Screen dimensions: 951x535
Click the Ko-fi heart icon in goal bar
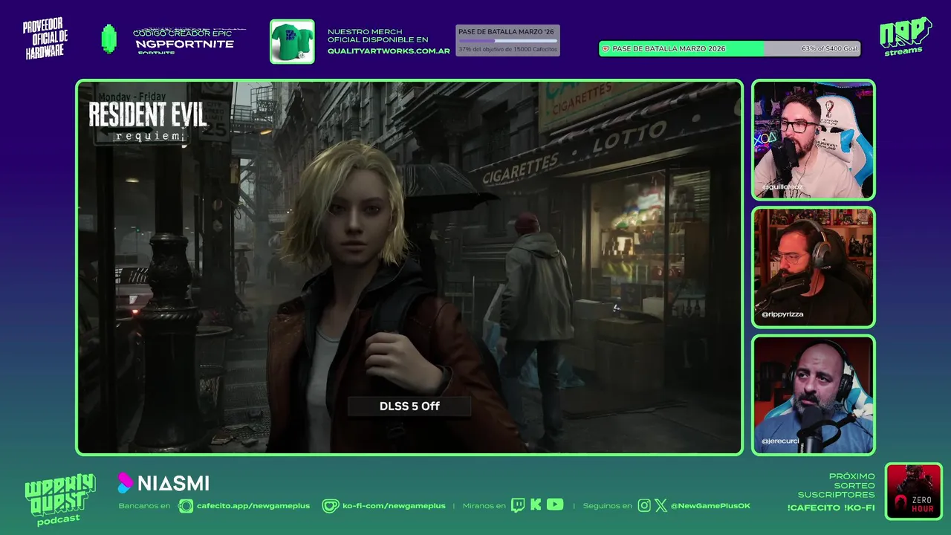(x=606, y=48)
